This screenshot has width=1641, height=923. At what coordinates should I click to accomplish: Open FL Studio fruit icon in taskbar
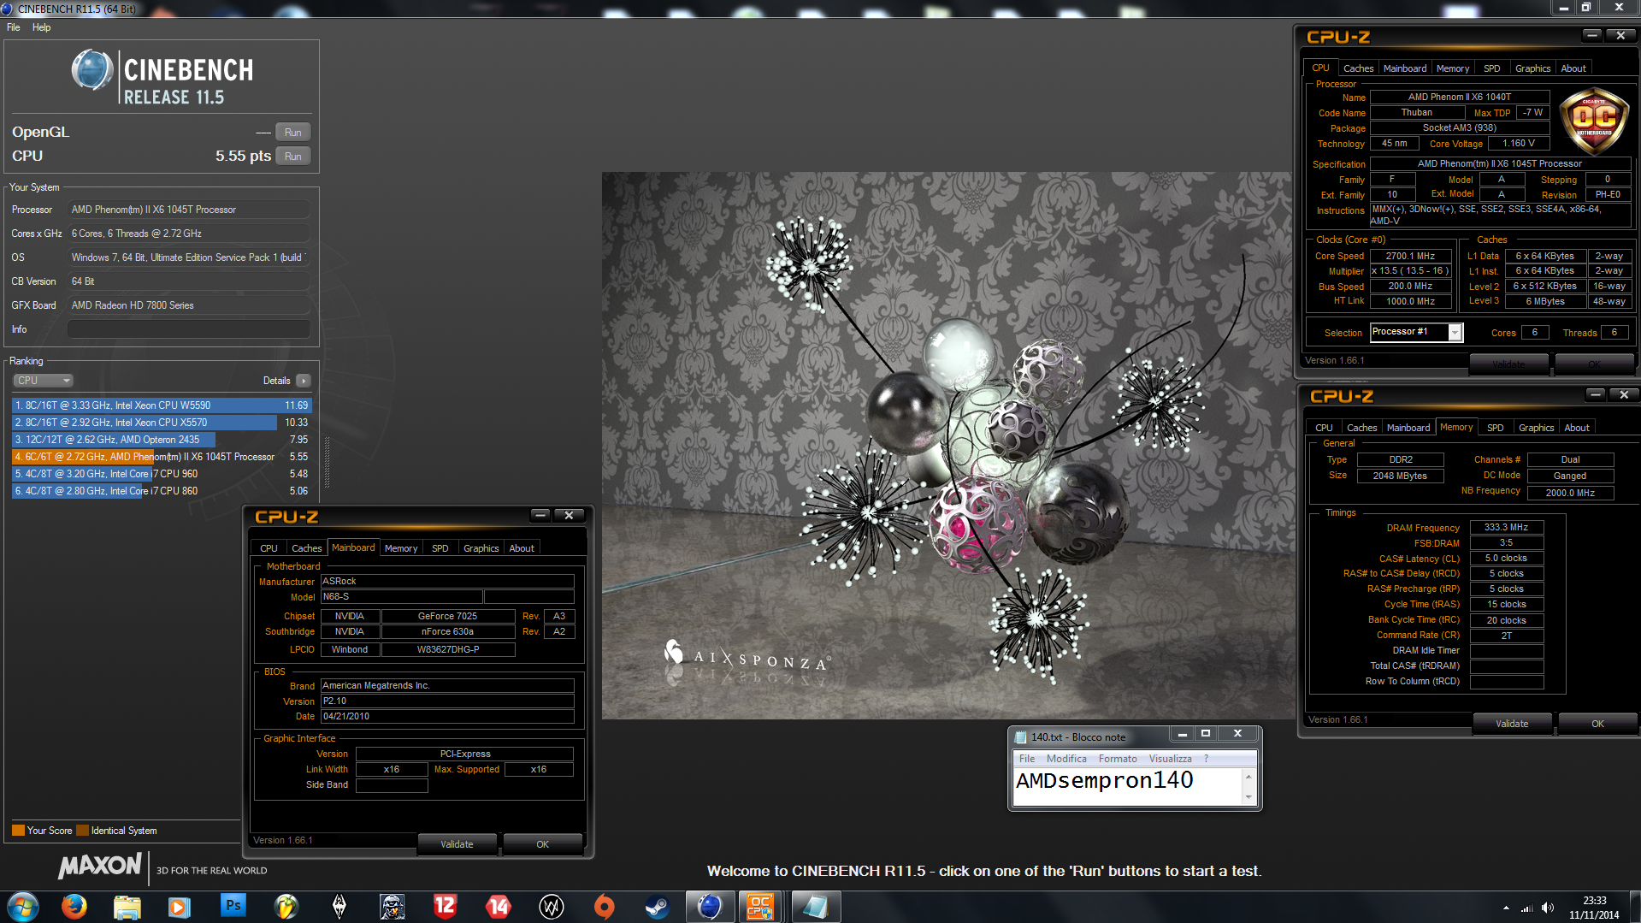[286, 907]
